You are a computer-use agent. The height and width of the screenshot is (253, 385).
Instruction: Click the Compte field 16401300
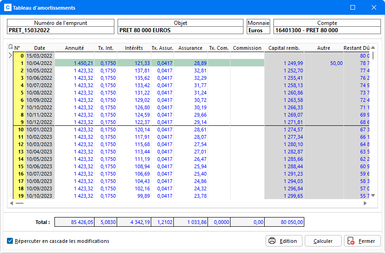[327, 30]
